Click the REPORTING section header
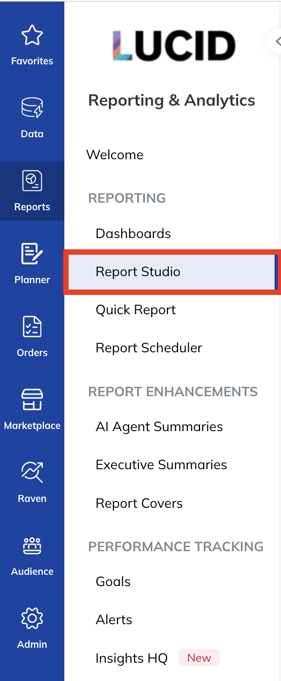281x681 pixels. pos(127,198)
